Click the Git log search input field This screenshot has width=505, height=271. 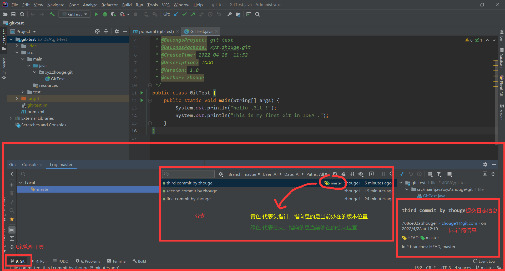coord(188,174)
